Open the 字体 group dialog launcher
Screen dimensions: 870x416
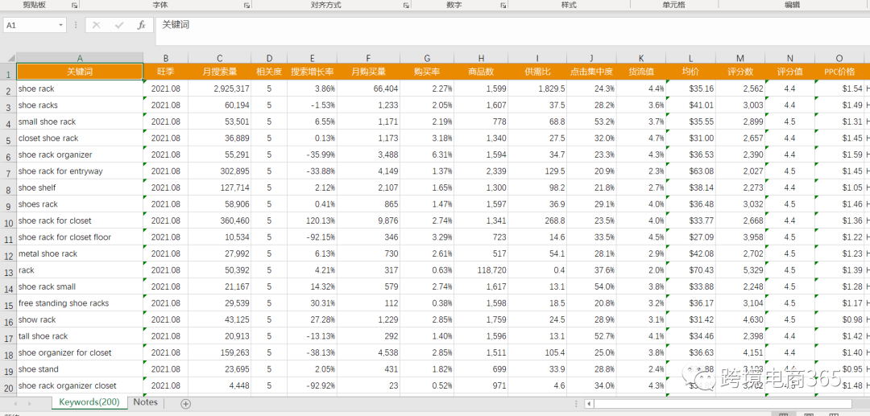(x=247, y=5)
